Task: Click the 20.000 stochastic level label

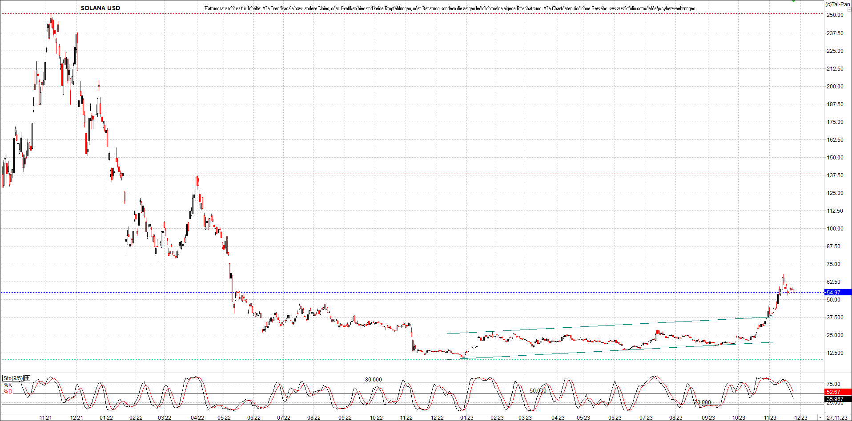Action: coord(702,402)
